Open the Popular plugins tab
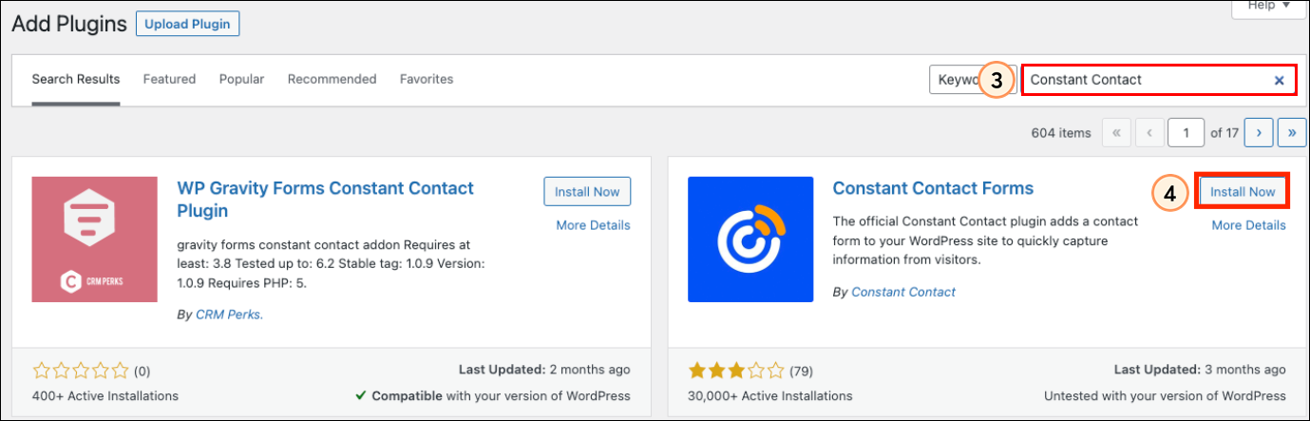 point(241,79)
